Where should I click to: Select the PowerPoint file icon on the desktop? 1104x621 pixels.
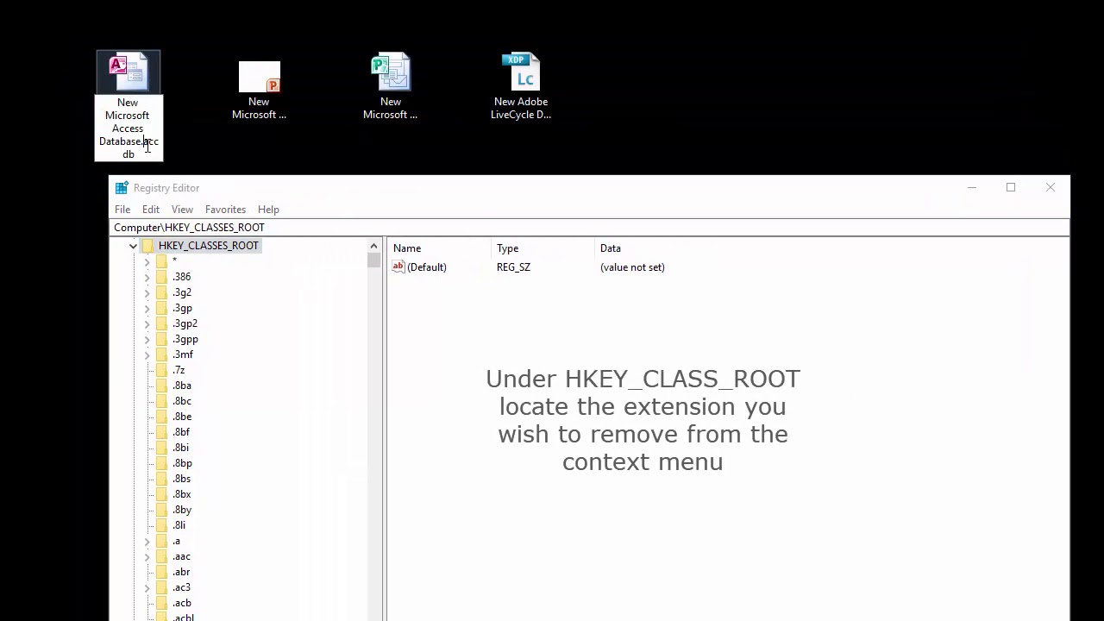tap(260, 77)
